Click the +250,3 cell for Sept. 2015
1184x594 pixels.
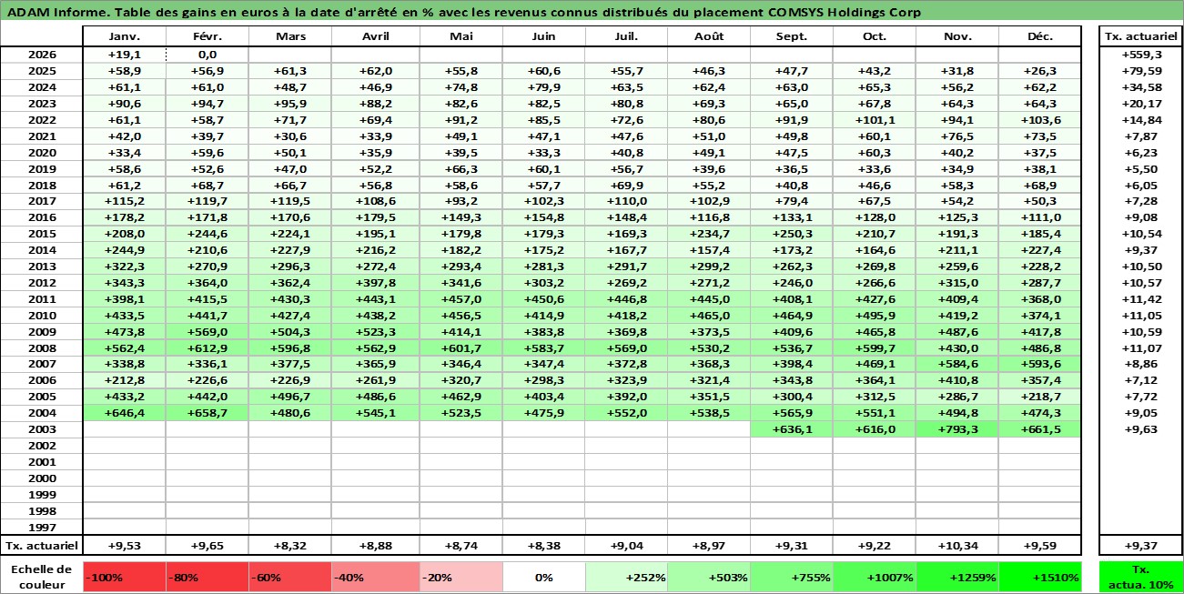[x=791, y=234]
